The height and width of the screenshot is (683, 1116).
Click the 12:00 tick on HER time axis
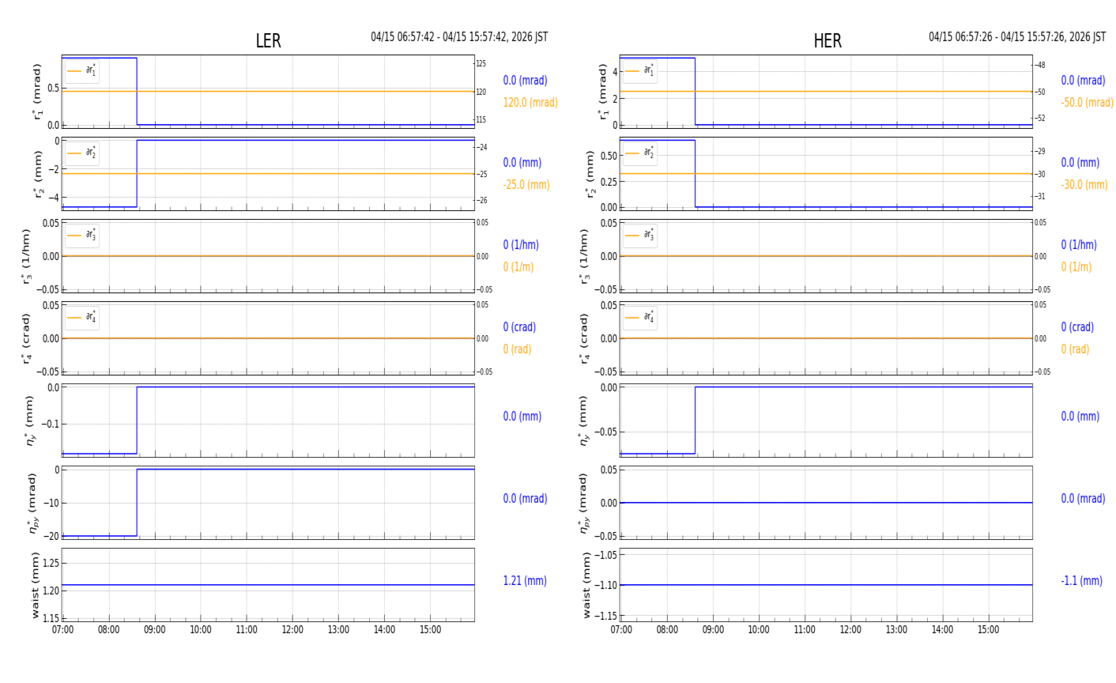(850, 630)
